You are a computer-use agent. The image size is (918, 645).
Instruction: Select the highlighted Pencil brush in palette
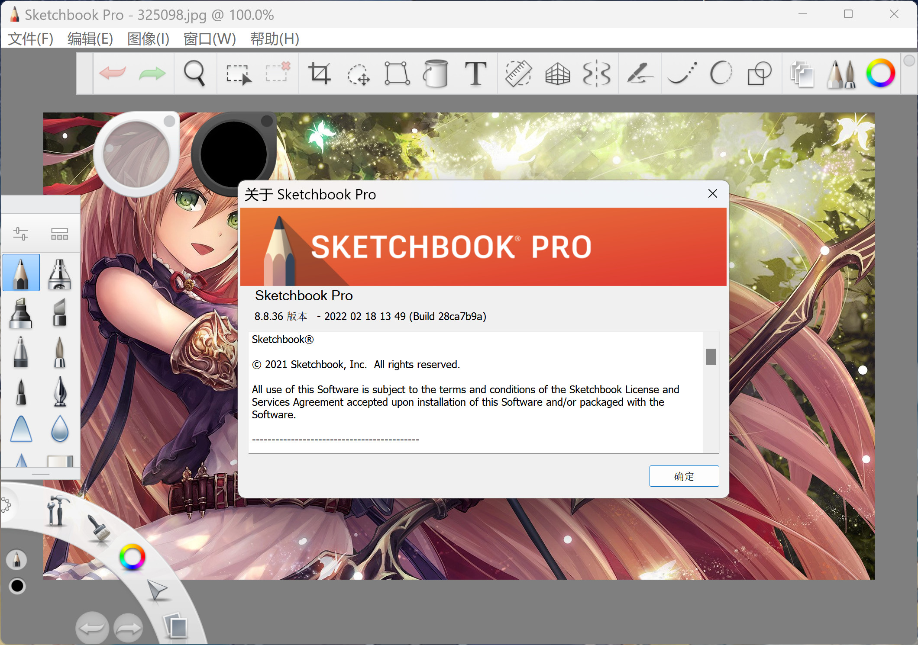21,273
